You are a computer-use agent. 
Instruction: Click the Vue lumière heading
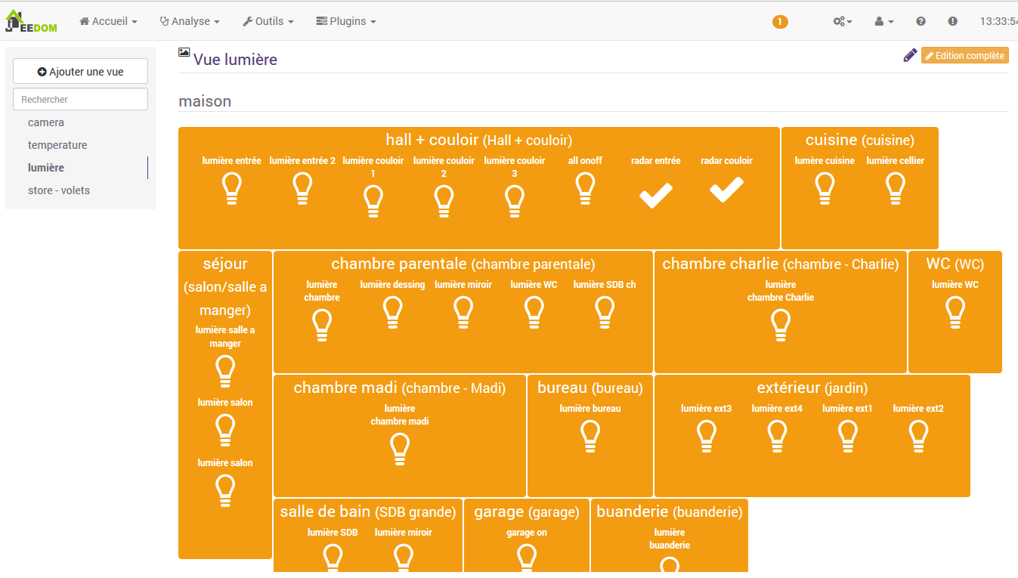pyautogui.click(x=235, y=59)
